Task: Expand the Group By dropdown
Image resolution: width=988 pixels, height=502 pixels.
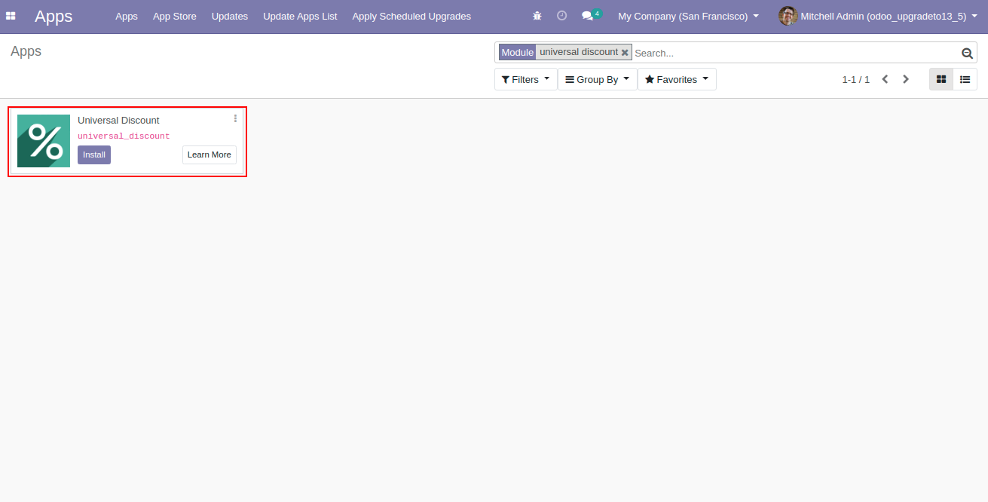Action: [597, 79]
